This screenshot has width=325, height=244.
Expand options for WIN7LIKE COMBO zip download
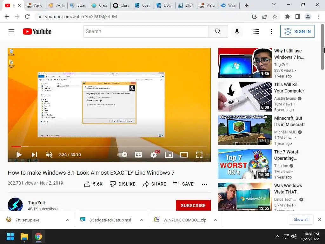216,220
